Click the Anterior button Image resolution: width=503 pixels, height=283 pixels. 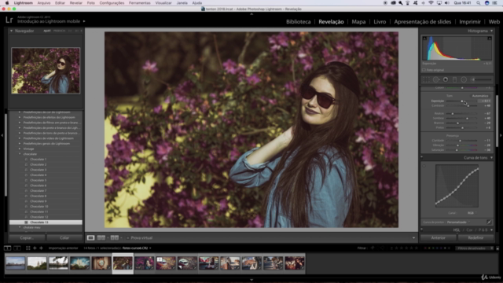[439, 237]
